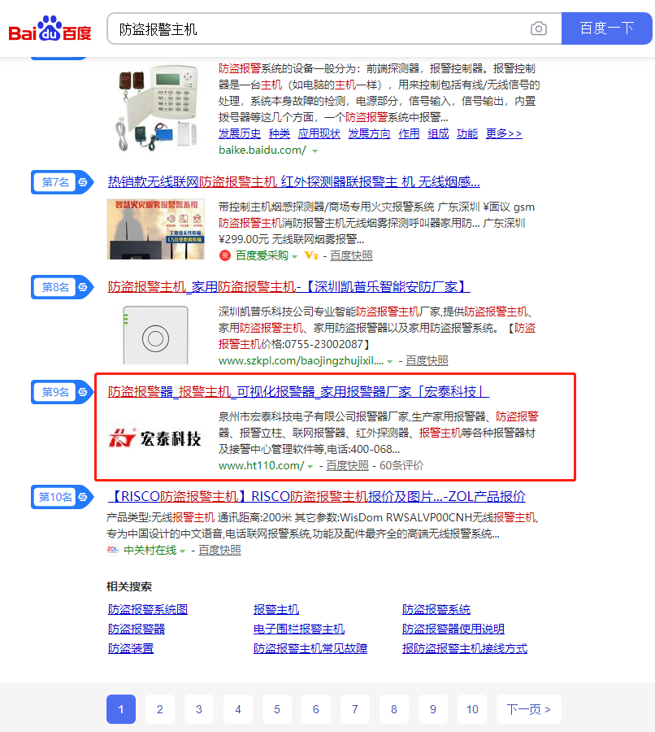Image resolution: width=655 pixels, height=732 pixels.
Task: Open the baike.baidu.com/ source URL
Action: pos(262,150)
